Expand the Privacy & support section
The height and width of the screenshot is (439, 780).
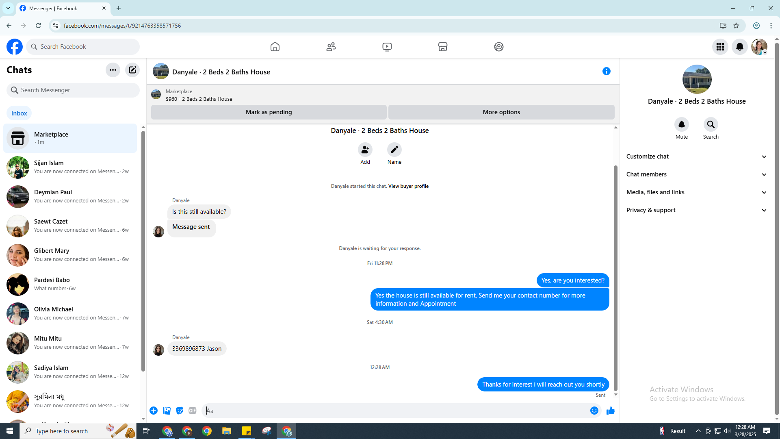click(x=697, y=210)
